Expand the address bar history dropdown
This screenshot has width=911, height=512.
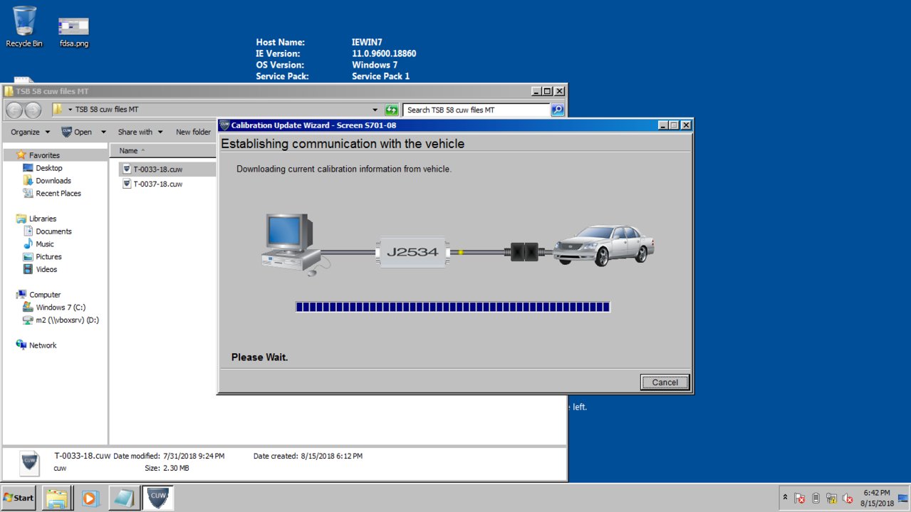point(375,110)
